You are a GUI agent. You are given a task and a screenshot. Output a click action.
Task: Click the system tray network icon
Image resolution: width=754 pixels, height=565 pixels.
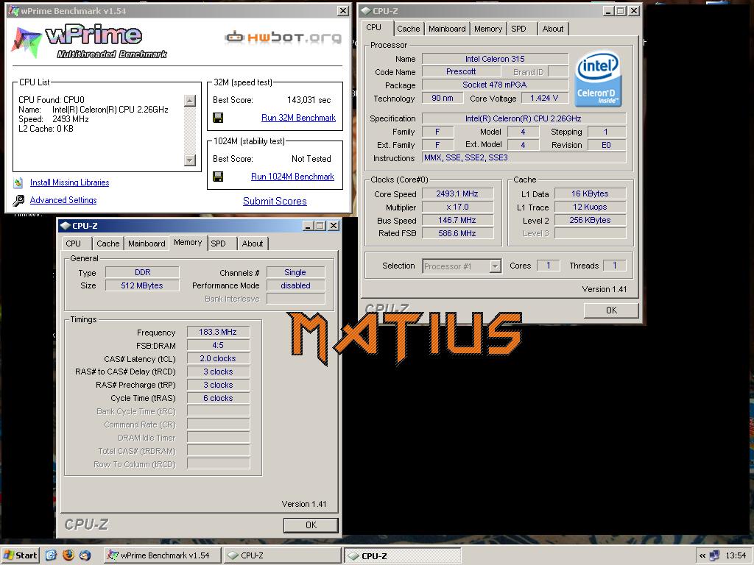coord(715,555)
